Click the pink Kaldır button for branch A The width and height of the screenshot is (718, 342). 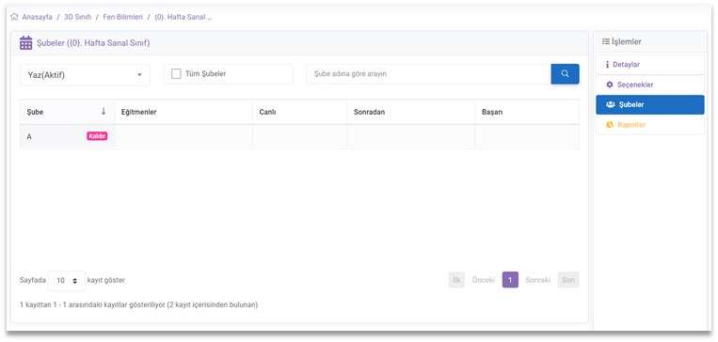[97, 136]
